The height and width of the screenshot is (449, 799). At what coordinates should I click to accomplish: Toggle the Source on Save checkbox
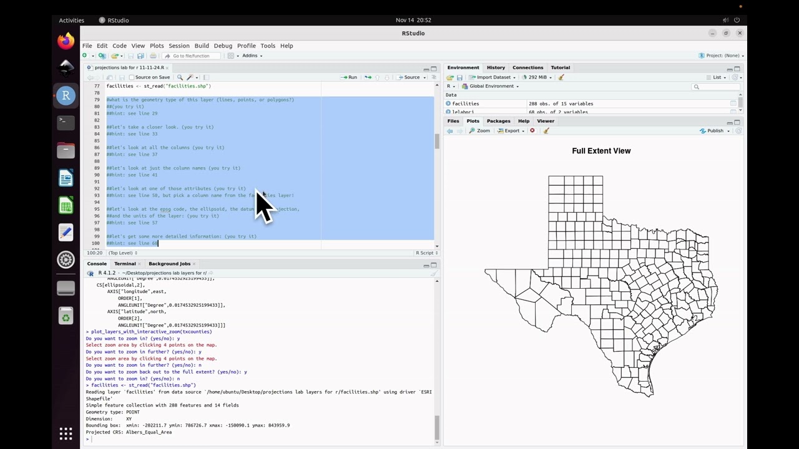(x=132, y=77)
